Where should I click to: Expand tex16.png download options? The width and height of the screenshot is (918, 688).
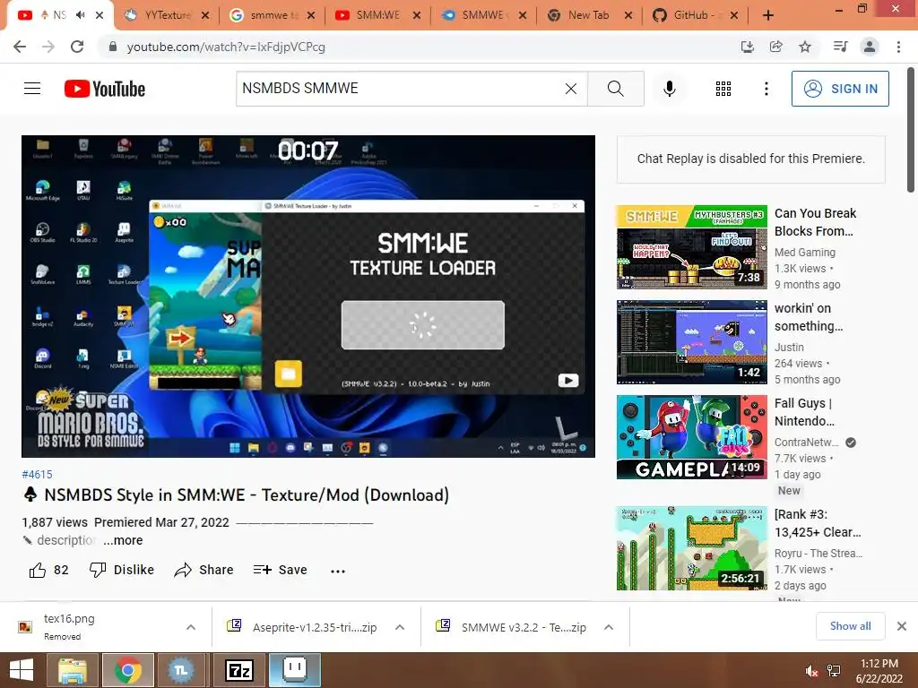tap(191, 627)
